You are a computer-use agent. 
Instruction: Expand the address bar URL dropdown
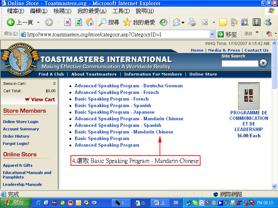212,34
